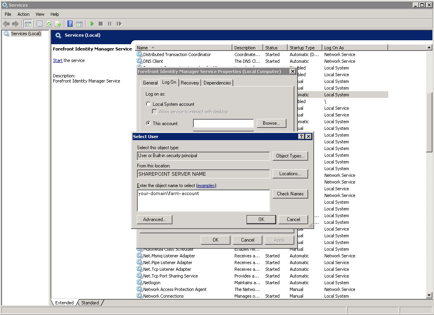
Task: Click the scroll down arrow of services list
Action: [x=429, y=295]
